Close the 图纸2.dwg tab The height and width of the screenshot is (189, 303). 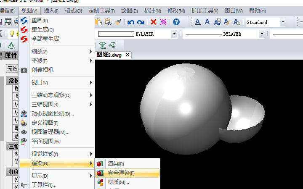point(128,55)
